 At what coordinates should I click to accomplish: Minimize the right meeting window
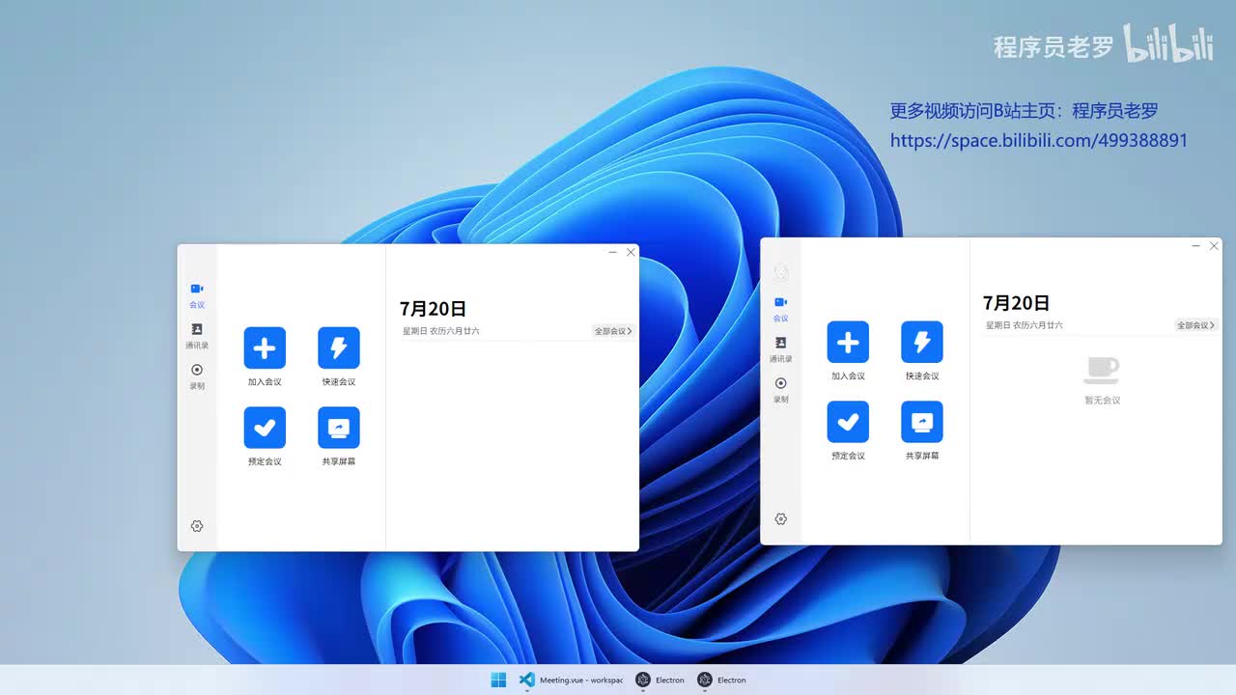1196,246
